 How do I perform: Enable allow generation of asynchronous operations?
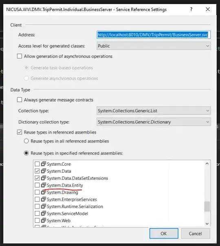(20, 56)
